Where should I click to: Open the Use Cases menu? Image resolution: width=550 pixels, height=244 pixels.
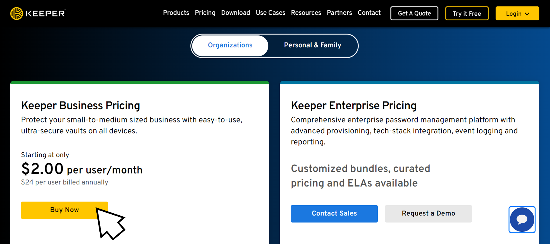(271, 13)
